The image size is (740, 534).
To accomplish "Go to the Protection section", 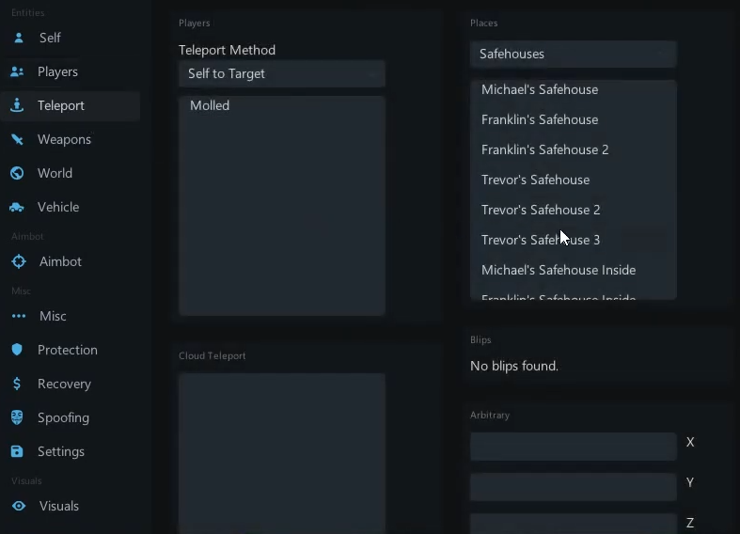I will (x=68, y=350).
